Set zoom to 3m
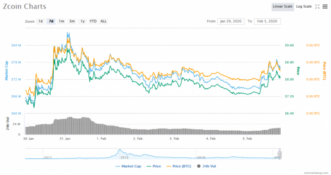 (x=72, y=21)
